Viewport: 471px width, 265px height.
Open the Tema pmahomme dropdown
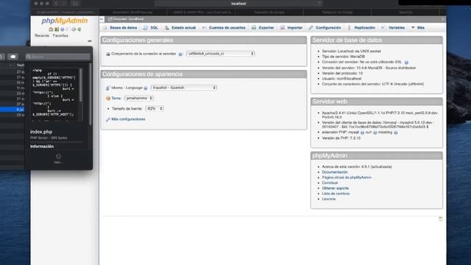pyautogui.click(x=139, y=98)
